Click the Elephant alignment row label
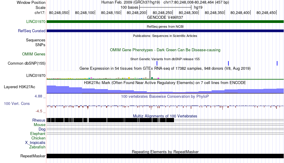 point(38,133)
